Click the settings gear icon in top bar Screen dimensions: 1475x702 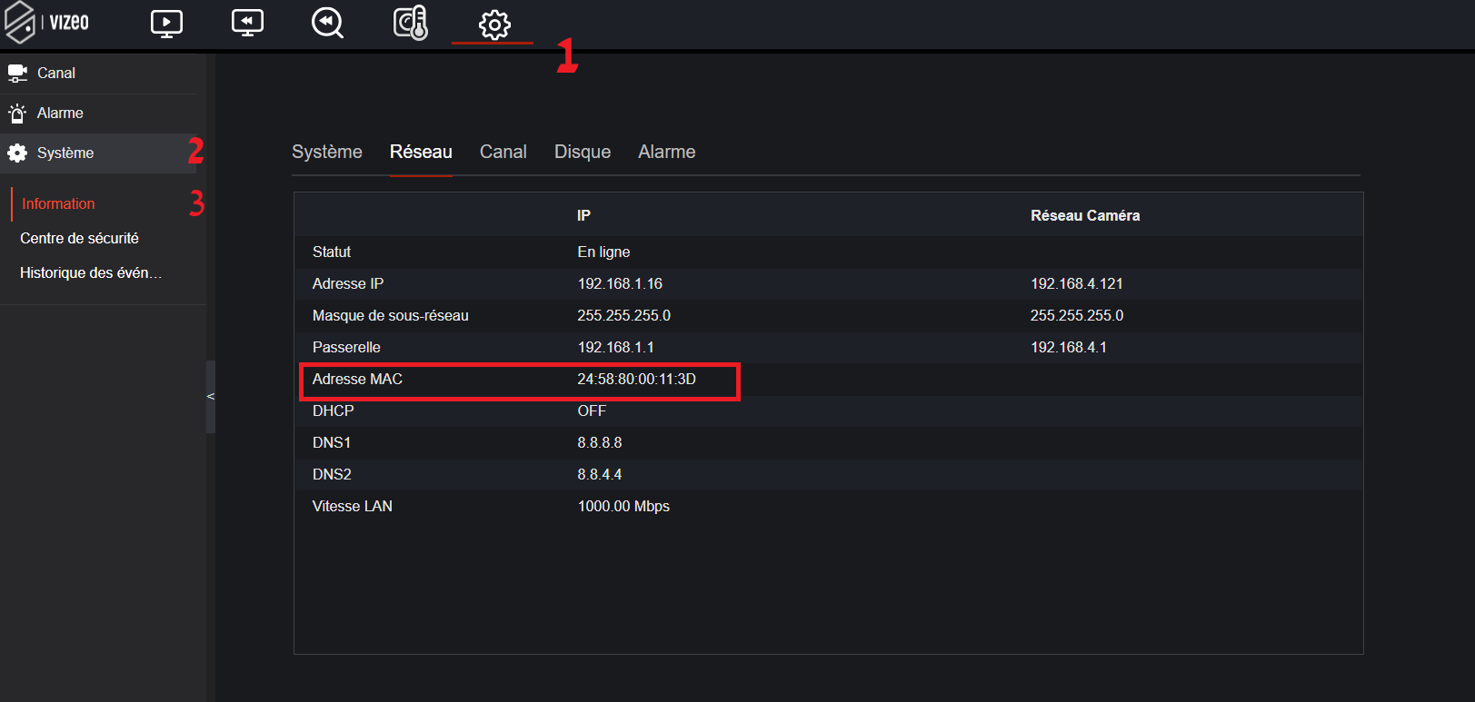(x=494, y=25)
